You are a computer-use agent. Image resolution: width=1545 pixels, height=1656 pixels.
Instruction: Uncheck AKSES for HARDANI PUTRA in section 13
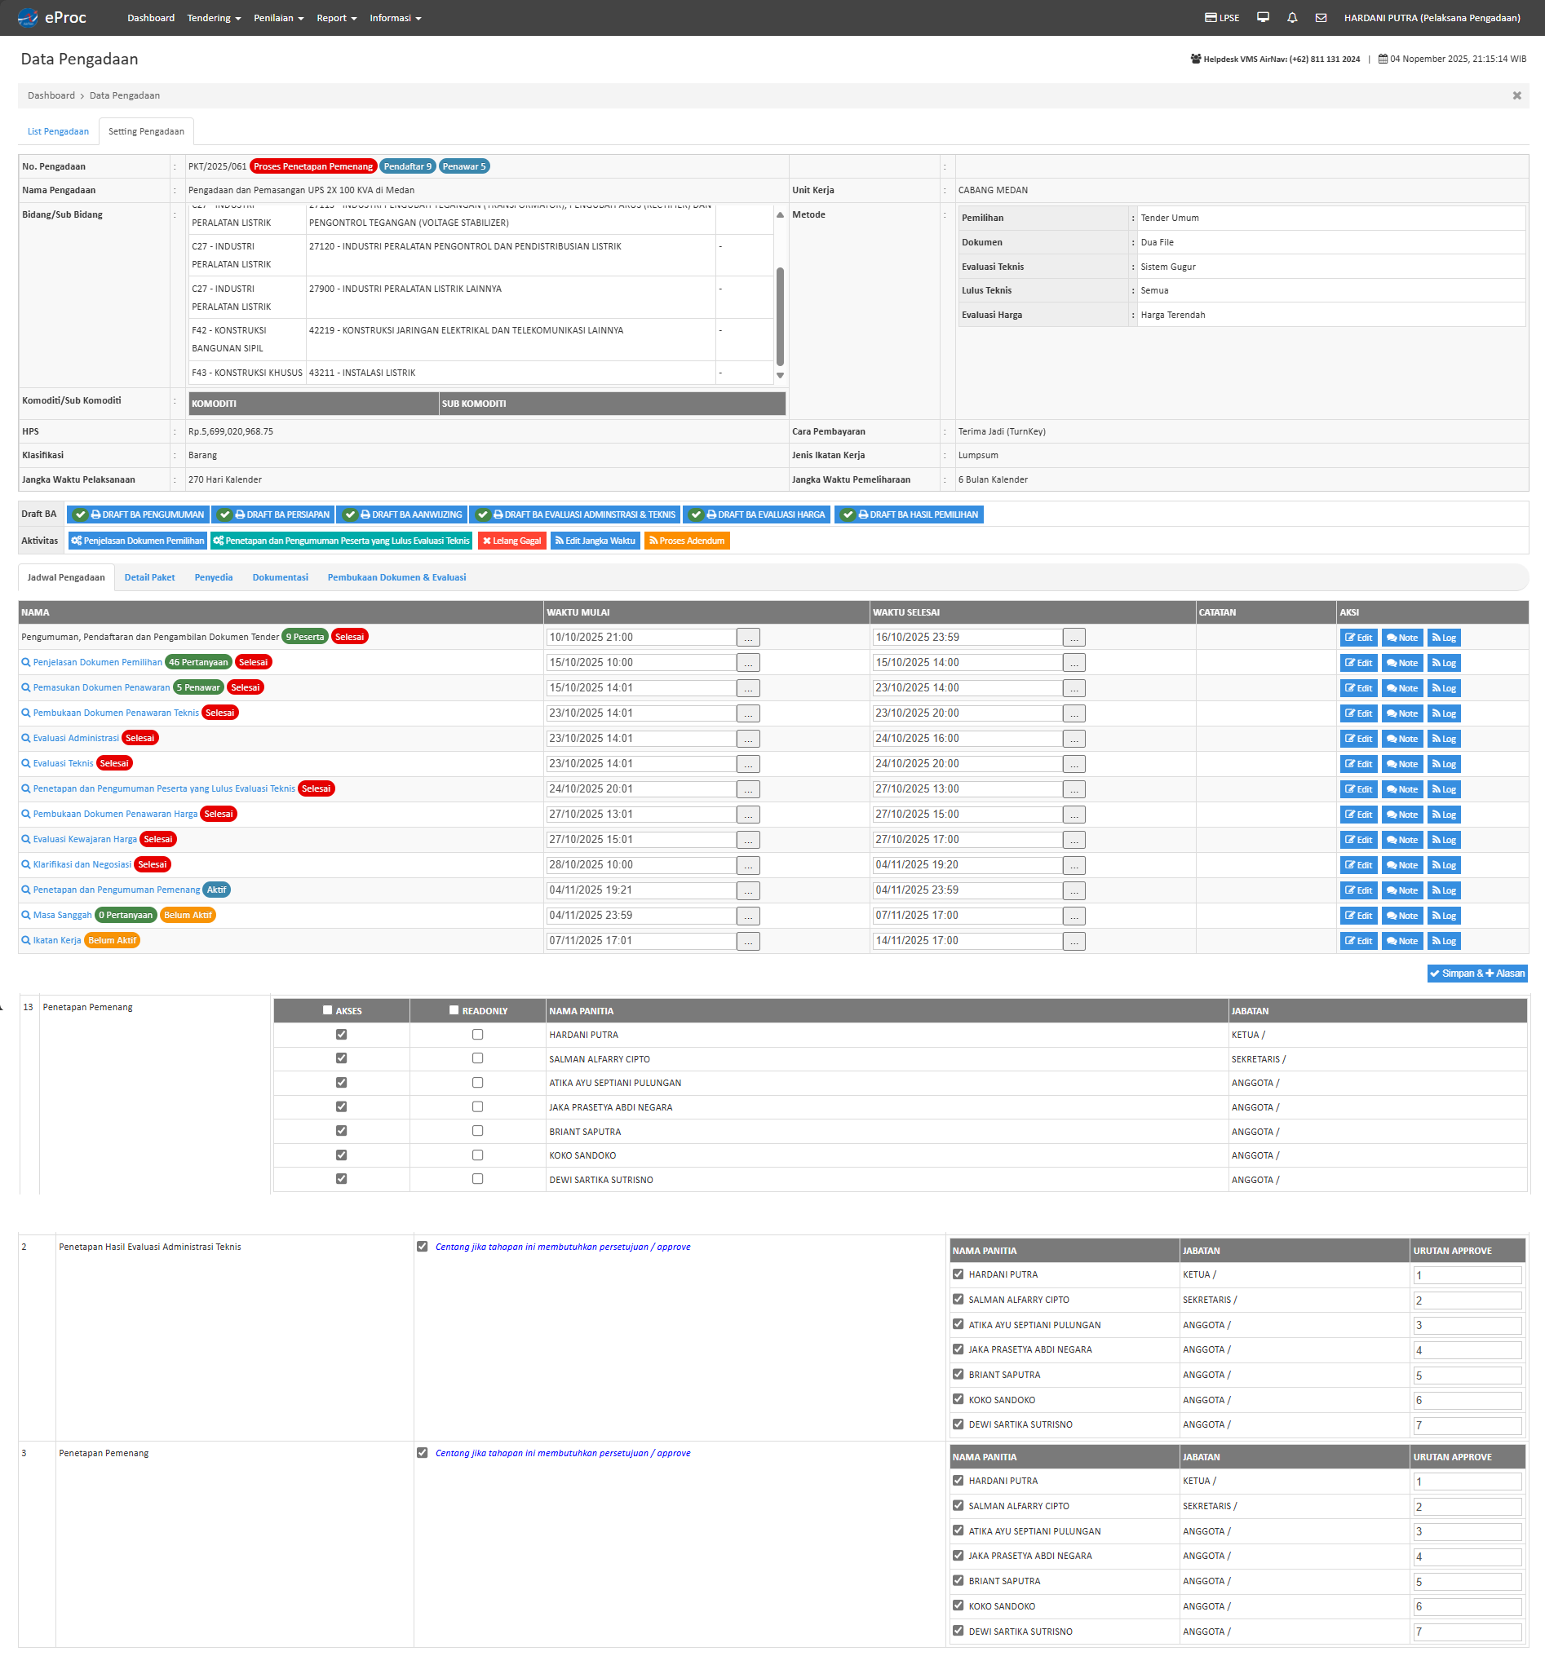341,1035
